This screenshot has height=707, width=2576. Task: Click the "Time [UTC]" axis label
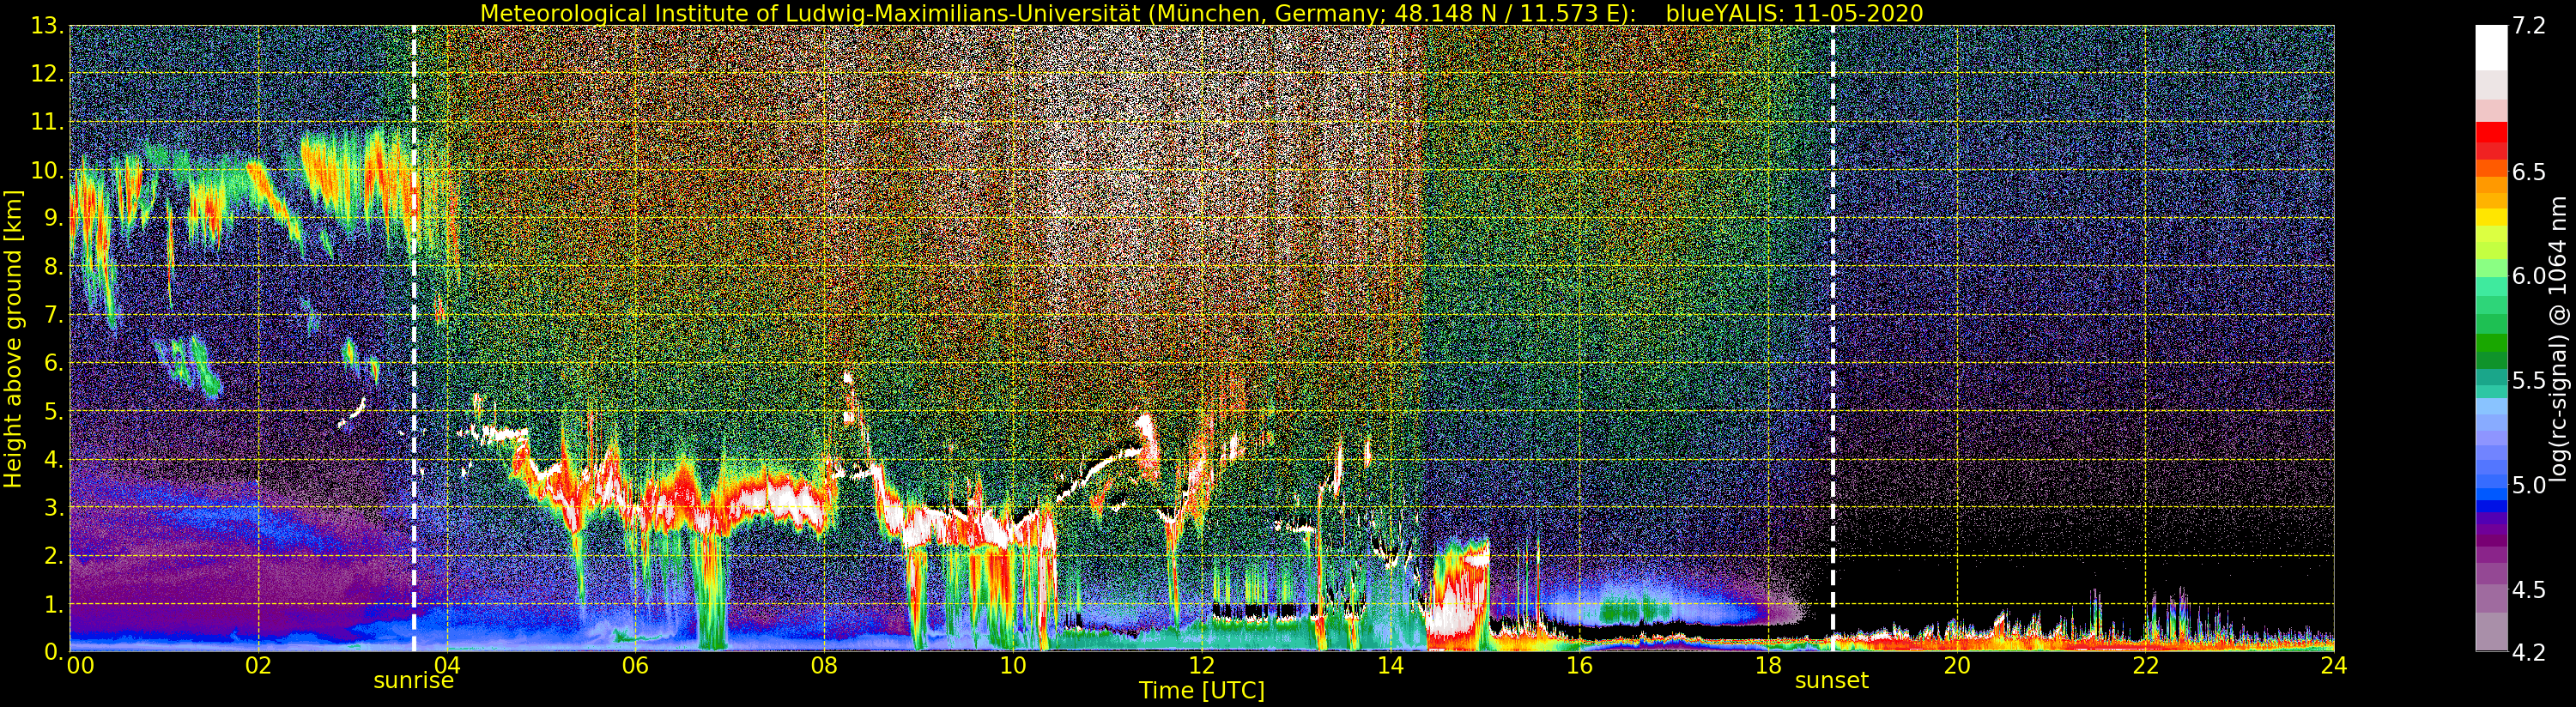tap(1202, 690)
